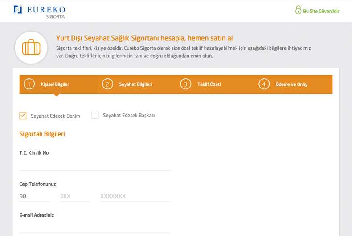Click the country code field showing 90
Image resolution: width=352 pixels, height=236 pixels.
point(34,196)
